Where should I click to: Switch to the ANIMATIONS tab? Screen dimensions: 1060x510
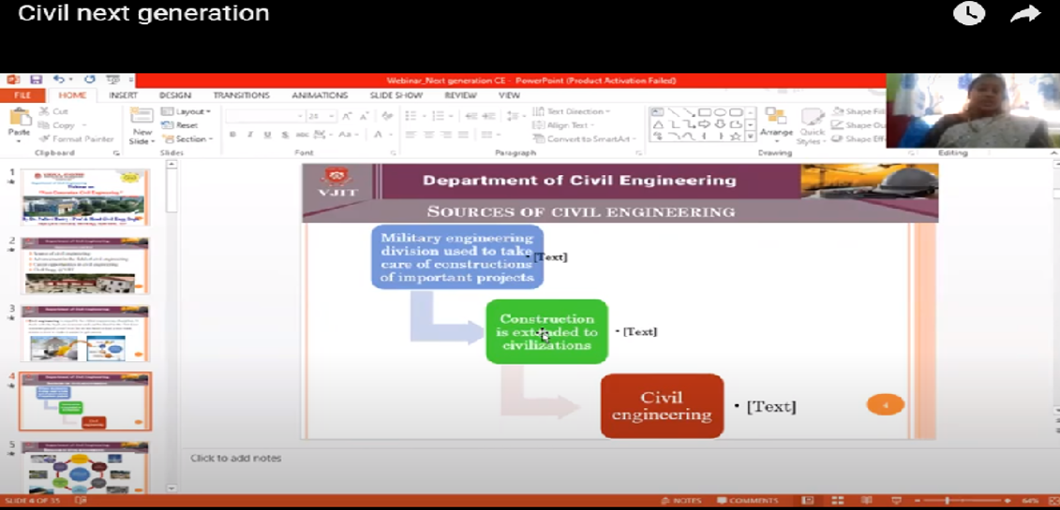coord(320,95)
